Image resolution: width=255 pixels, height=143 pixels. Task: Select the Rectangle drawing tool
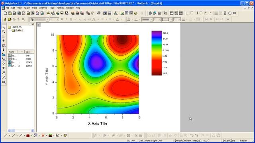[x=4, y=82]
